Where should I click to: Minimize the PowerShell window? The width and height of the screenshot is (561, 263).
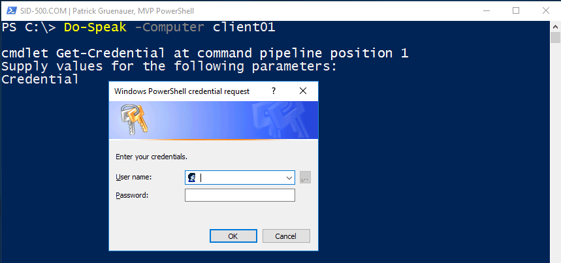click(486, 10)
